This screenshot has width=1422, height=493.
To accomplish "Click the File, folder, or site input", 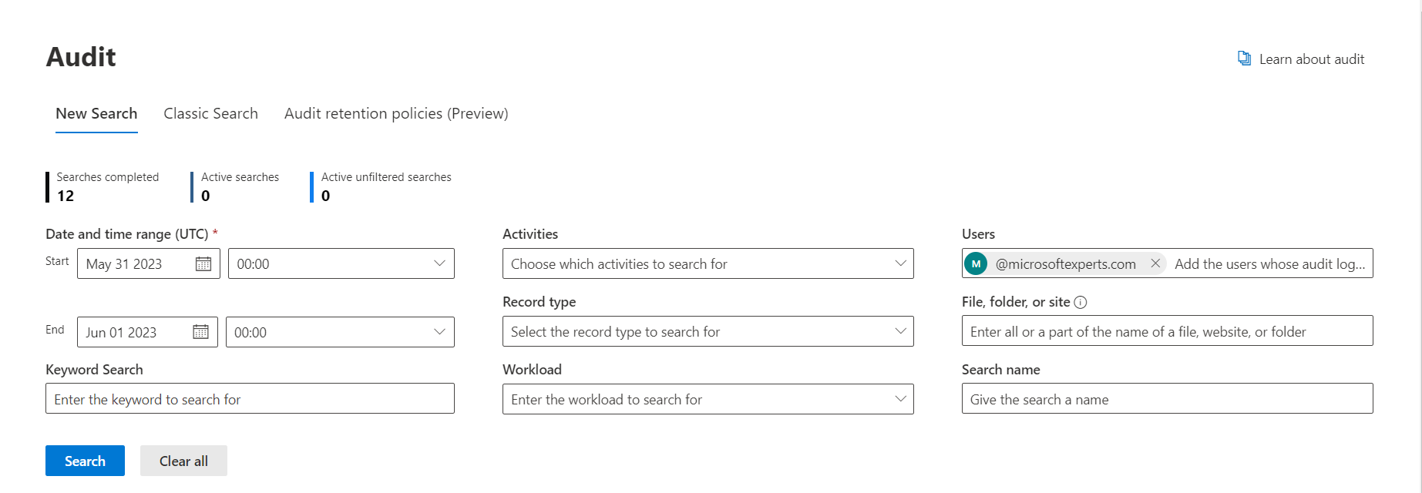I will pos(1167,331).
